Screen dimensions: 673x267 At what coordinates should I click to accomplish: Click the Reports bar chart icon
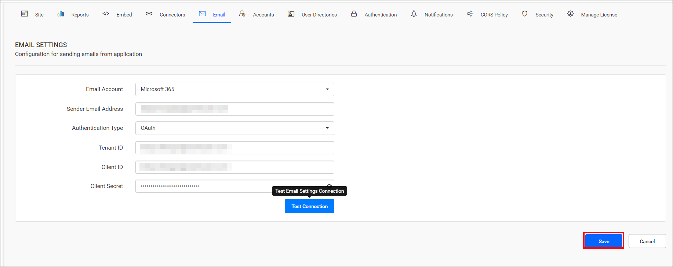coord(61,14)
